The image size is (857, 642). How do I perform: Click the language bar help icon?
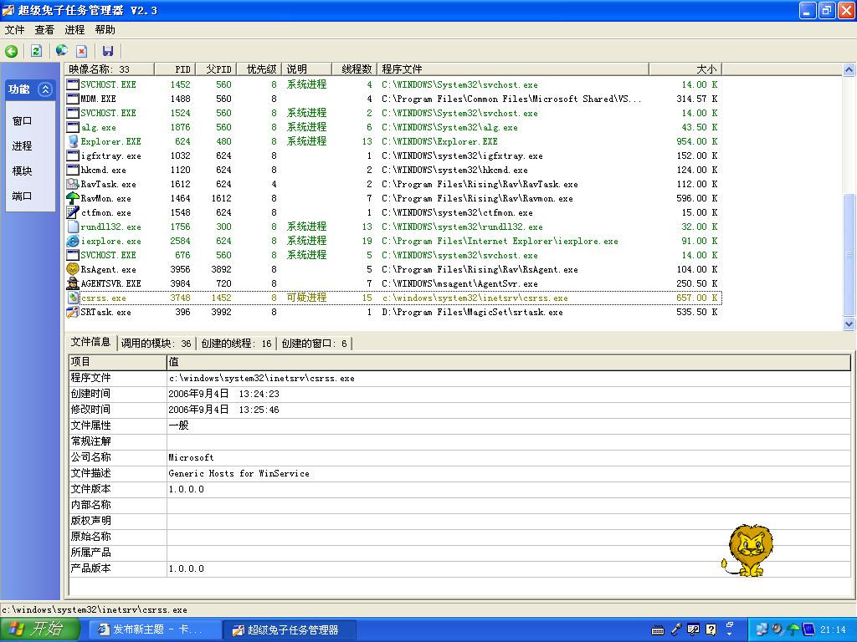[x=711, y=629]
